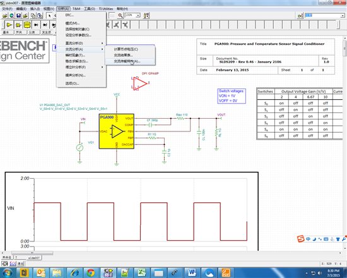The image size is (347, 278).
Task: Click the zoom magnifier icon
Action: click(120, 15)
